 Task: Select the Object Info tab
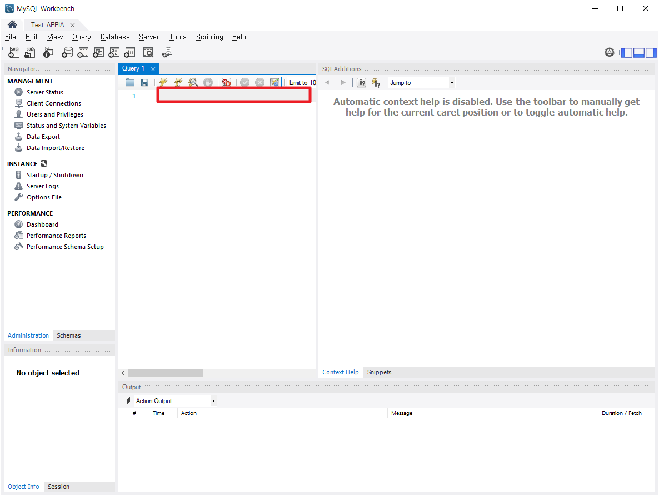coord(23,487)
